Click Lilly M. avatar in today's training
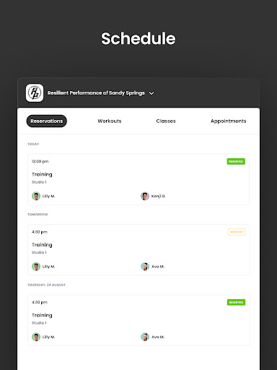This screenshot has width=277, height=370. 36,196
